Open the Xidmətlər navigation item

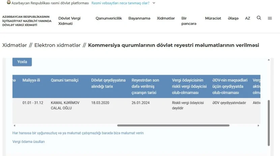pos(166,18)
